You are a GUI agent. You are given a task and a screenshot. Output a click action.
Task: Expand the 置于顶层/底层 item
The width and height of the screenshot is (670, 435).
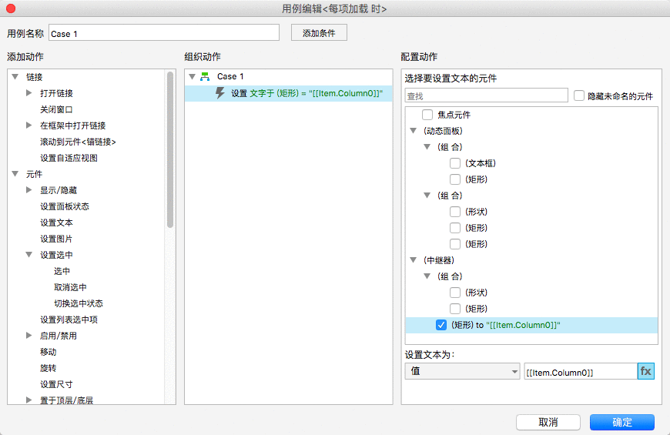pyautogui.click(x=29, y=400)
